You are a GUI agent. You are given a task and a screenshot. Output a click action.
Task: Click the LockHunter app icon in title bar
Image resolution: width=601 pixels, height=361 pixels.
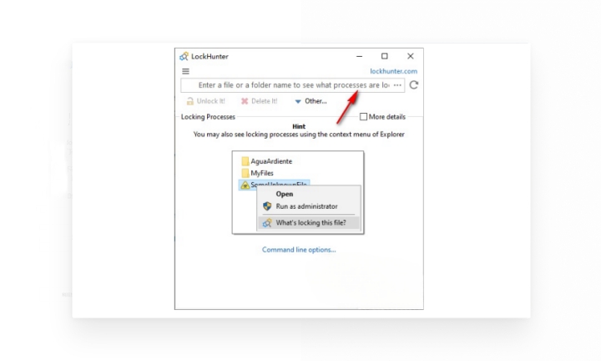[x=184, y=56]
